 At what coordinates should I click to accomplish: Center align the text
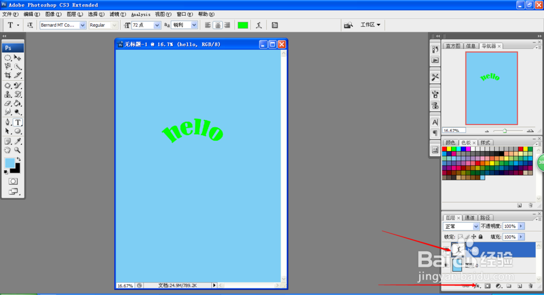point(217,25)
